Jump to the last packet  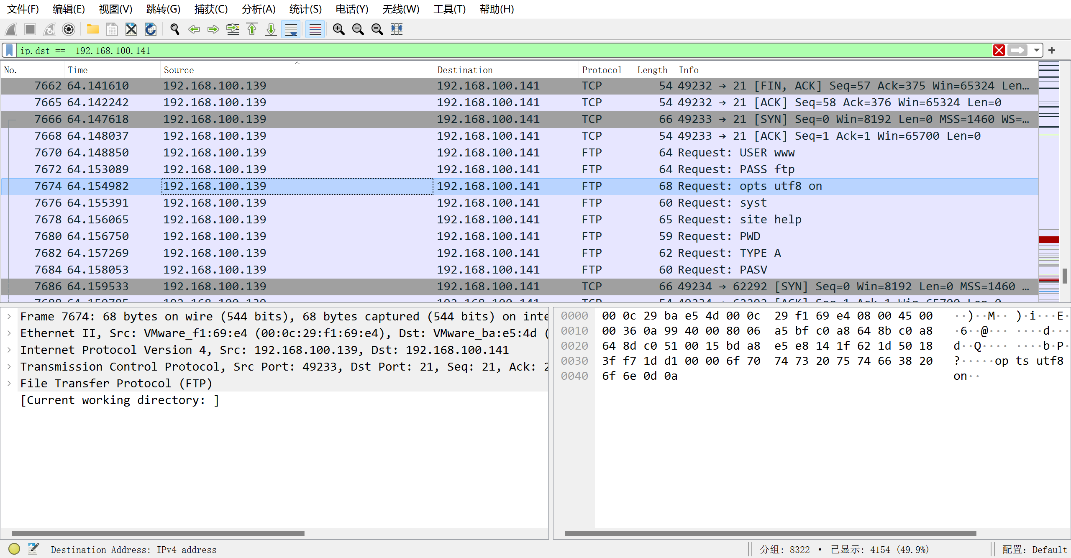click(x=271, y=29)
